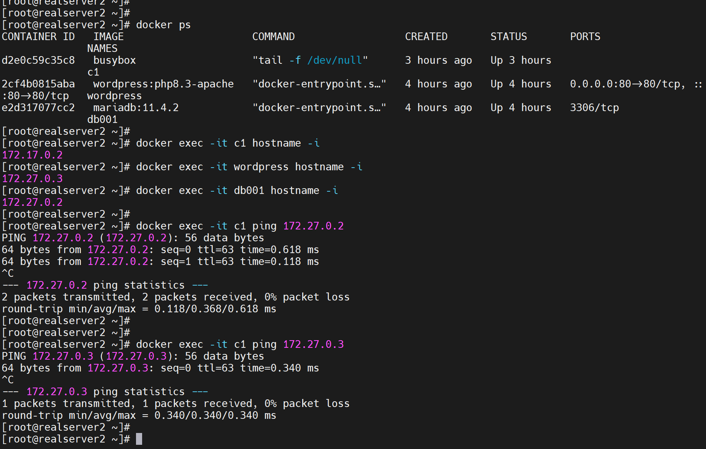
Task: Click the wordpress:php8.3-apache image name
Action: tap(163, 84)
